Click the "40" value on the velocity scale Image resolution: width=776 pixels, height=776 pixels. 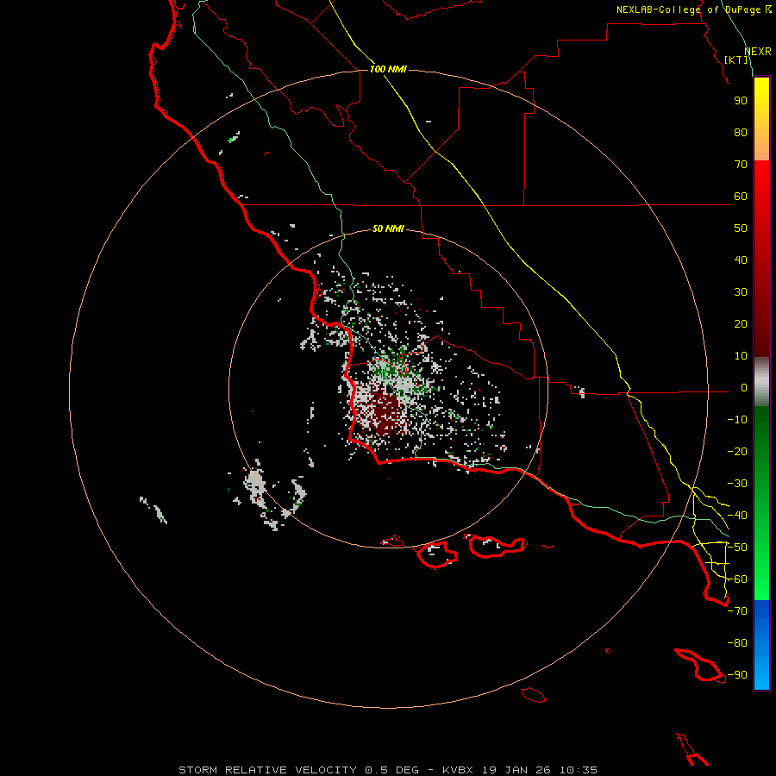coord(741,260)
